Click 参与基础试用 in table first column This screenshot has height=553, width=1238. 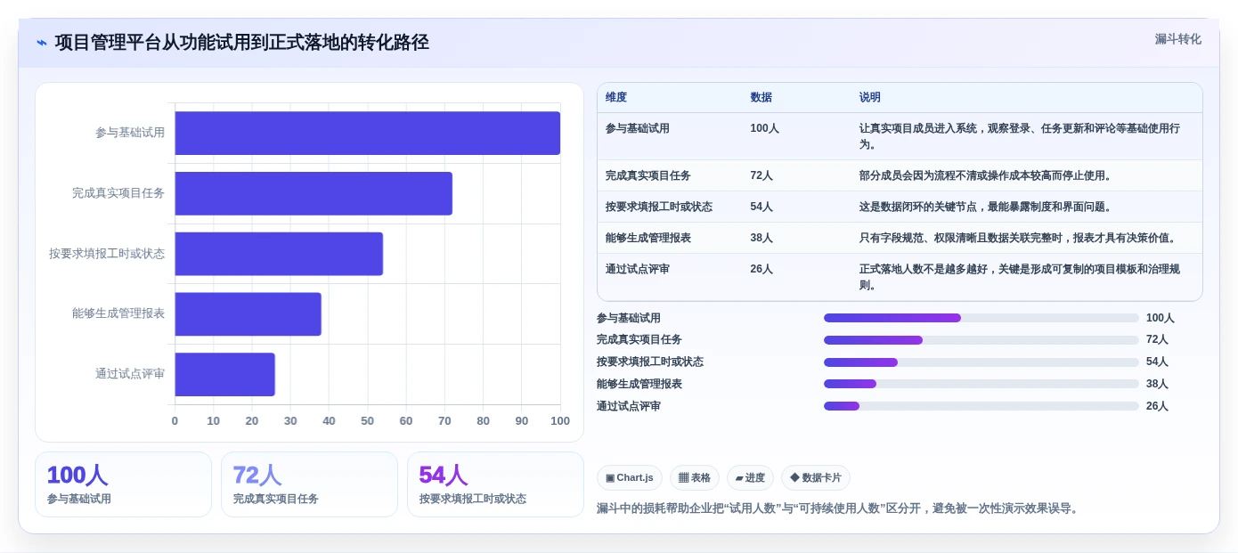click(x=638, y=128)
